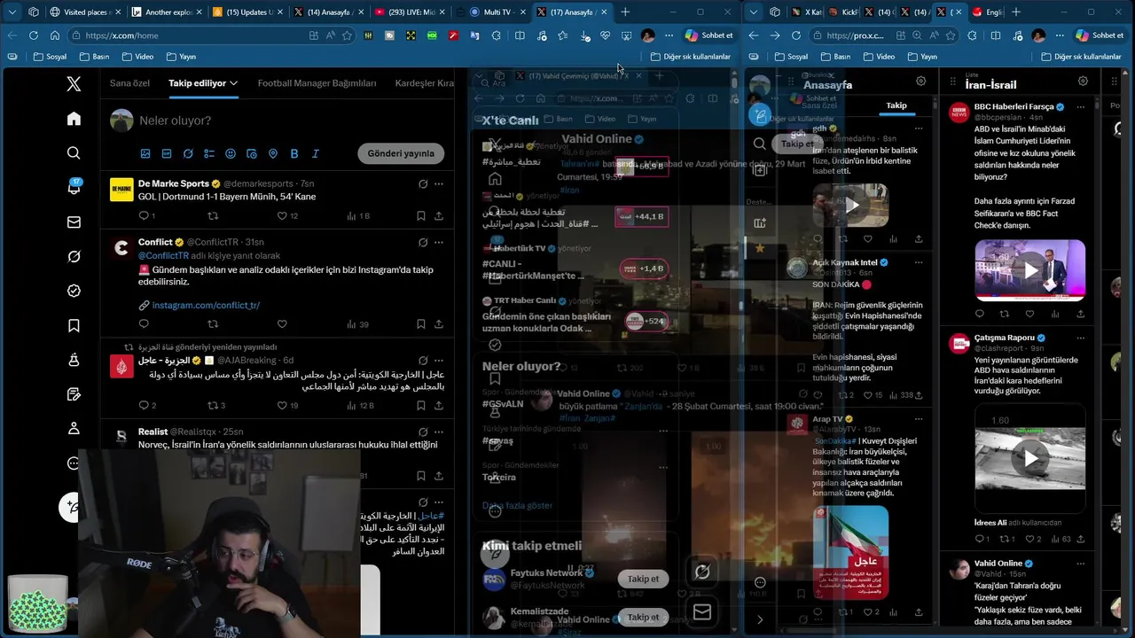The height and width of the screenshot is (638, 1135).
Task: Open Home in left X sidebar
Action: (74, 119)
